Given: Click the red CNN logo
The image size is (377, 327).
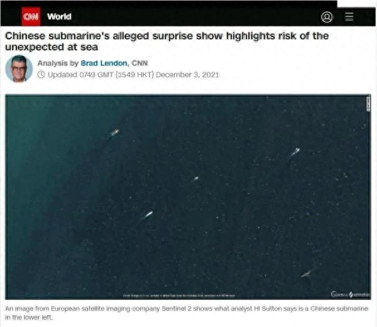Looking at the screenshot, I should pos(31,16).
